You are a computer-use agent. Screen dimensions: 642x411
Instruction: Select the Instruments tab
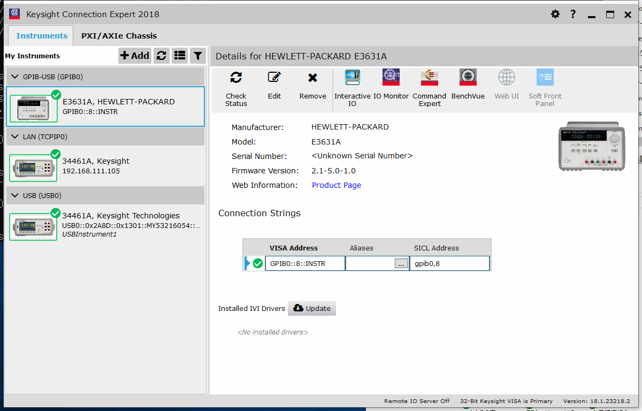point(42,36)
